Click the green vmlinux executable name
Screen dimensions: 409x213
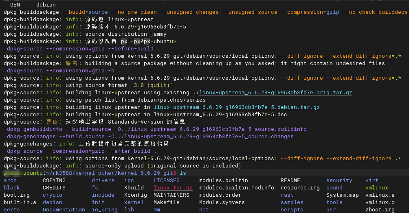(x=377, y=188)
